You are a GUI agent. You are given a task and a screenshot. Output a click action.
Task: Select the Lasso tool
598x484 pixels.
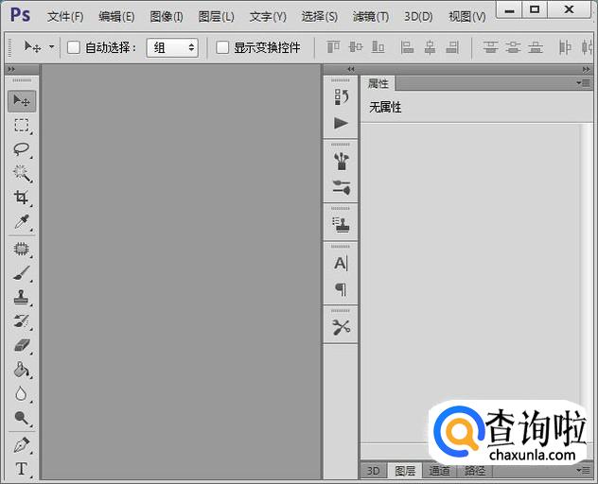click(x=22, y=149)
